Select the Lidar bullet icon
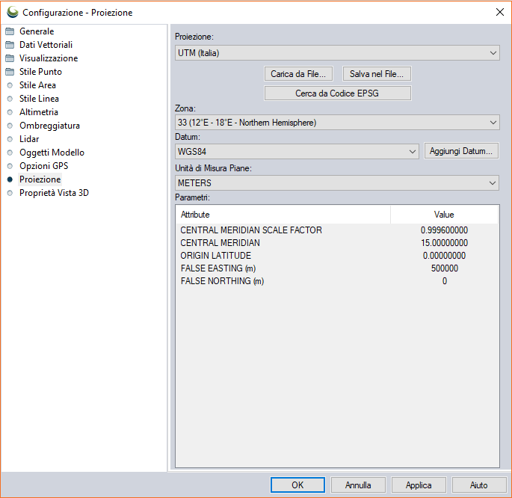The height and width of the screenshot is (498, 512). pyautogui.click(x=10, y=139)
